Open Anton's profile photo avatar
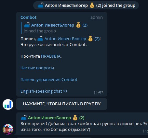The height and width of the screenshot is (138, 148). tap(8, 129)
